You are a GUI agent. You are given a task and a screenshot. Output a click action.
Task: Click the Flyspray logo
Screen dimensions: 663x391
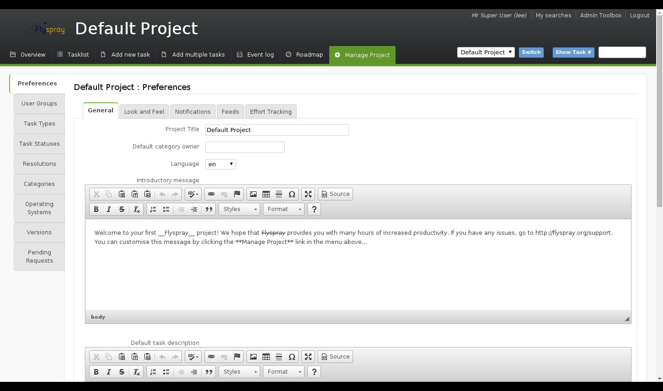click(x=44, y=29)
